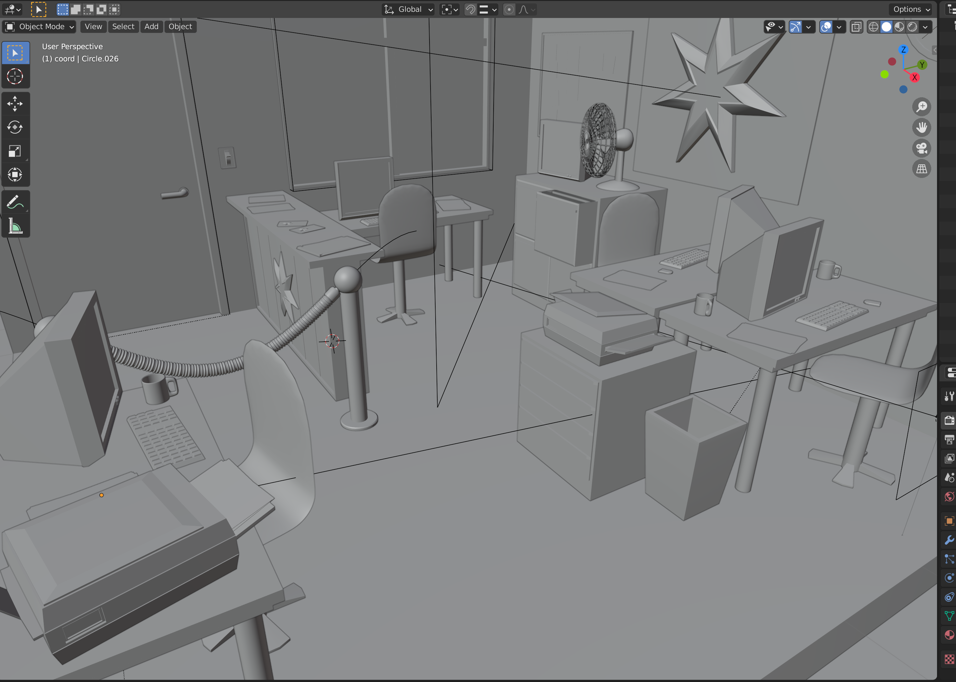Click the negative Z (dark blue) gizmo dot
956x682 pixels.
coord(903,89)
